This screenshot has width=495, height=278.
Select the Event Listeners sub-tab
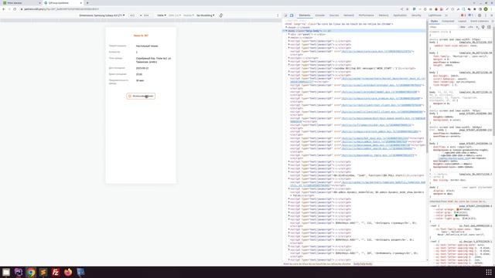pyautogui.click(x=480, y=21)
